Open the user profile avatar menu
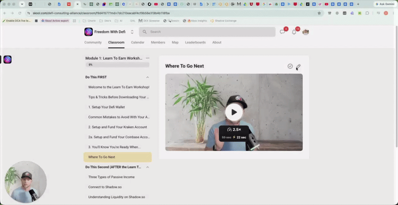This screenshot has width=398, height=205. pos(305,32)
